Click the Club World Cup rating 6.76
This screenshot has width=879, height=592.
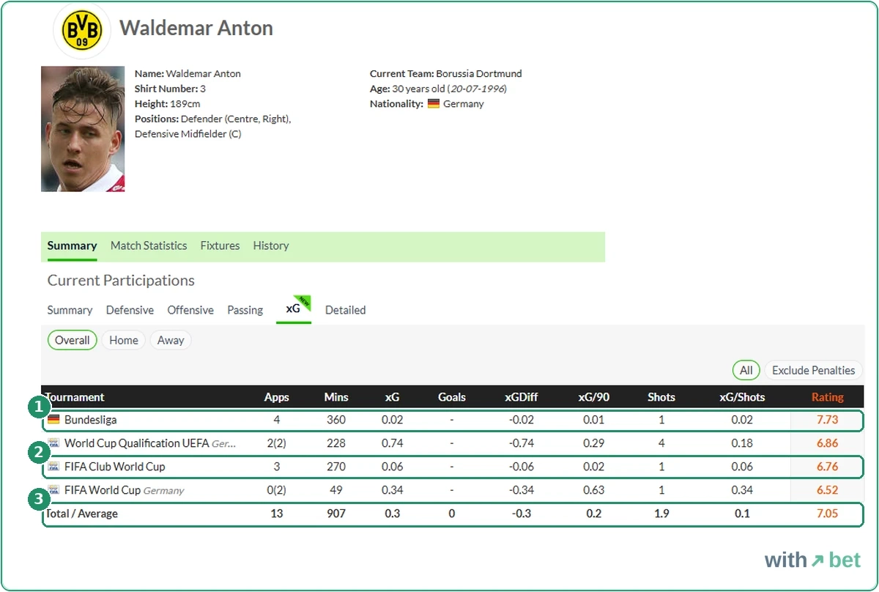click(827, 467)
